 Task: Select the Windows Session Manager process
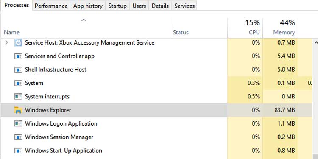pyautogui.click(x=59, y=137)
